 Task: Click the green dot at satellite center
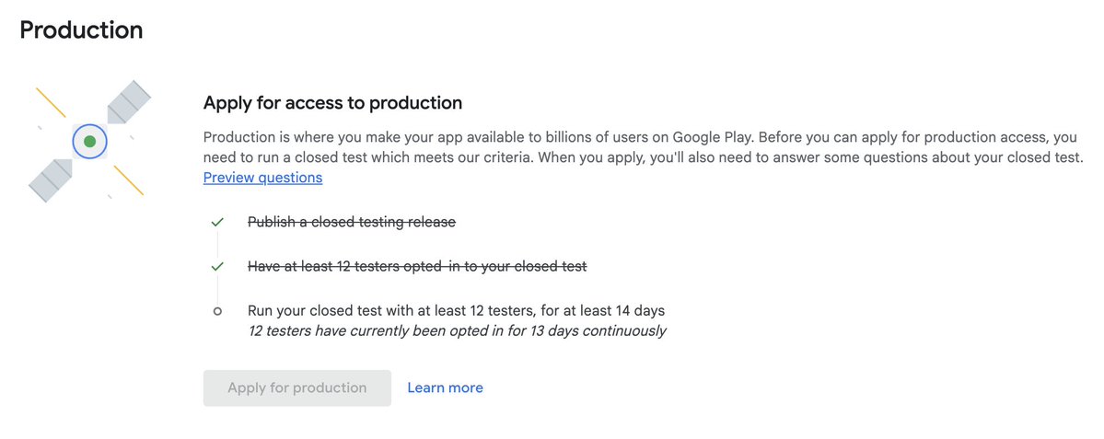point(89,142)
